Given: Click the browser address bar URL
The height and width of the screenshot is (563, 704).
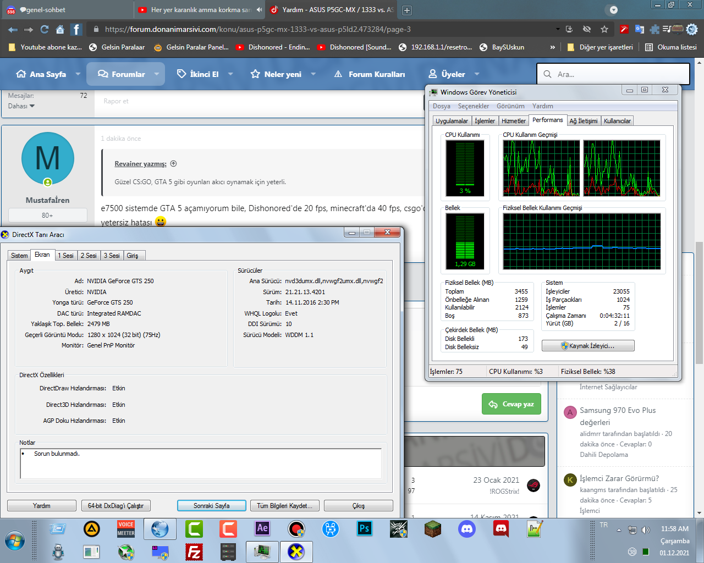Looking at the screenshot, I should click(x=258, y=29).
